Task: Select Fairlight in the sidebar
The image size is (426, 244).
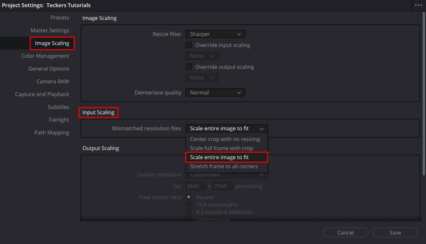Action: pyautogui.click(x=59, y=120)
